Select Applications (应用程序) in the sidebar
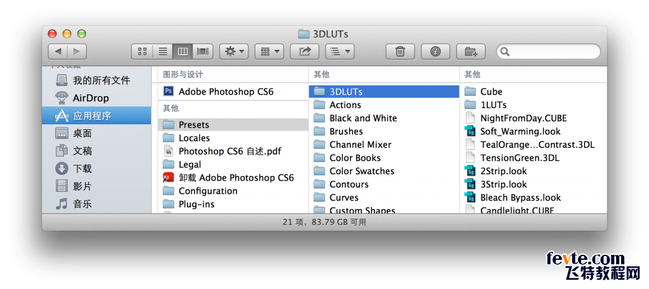The width and height of the screenshot is (649, 289). tap(96, 115)
